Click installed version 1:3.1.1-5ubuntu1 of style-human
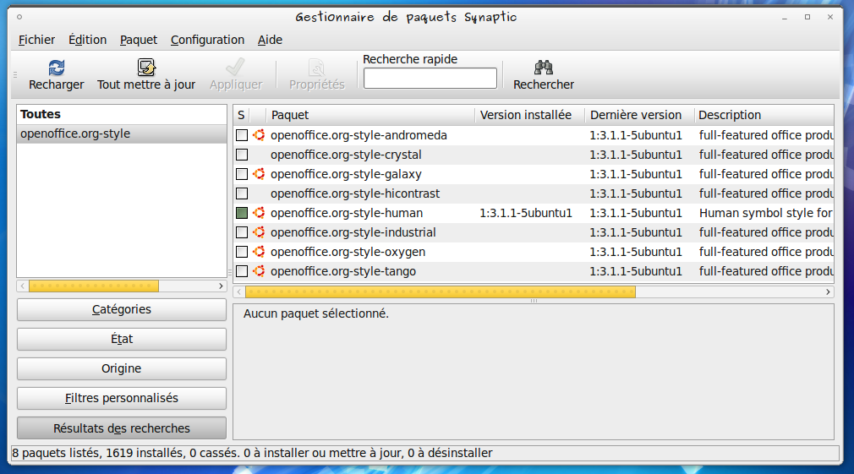Viewport: 854px width, 474px height. 526,213
